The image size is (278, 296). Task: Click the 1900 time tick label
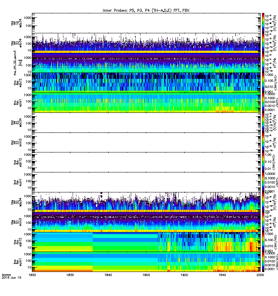click(146, 275)
